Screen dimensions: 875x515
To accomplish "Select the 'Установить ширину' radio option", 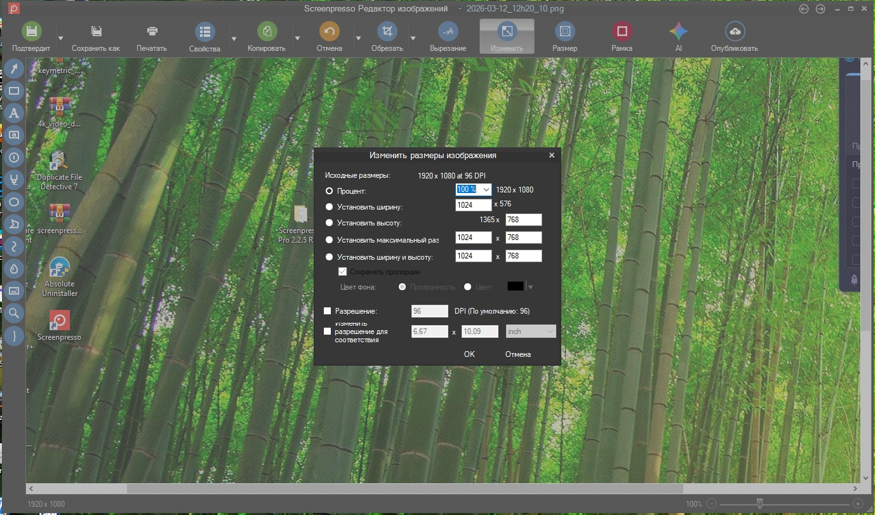I will tap(329, 206).
